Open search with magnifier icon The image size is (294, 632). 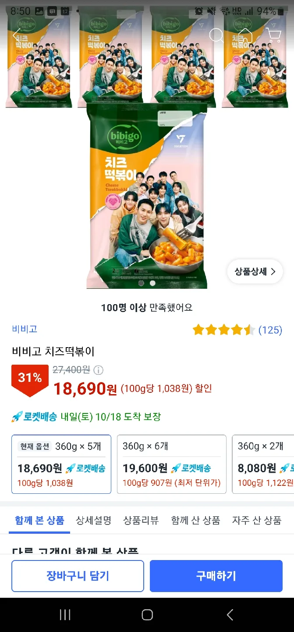pos(216,35)
